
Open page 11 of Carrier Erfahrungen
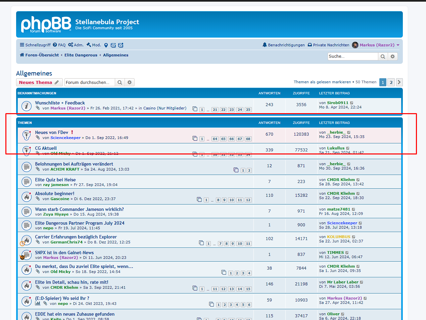point(248,244)
